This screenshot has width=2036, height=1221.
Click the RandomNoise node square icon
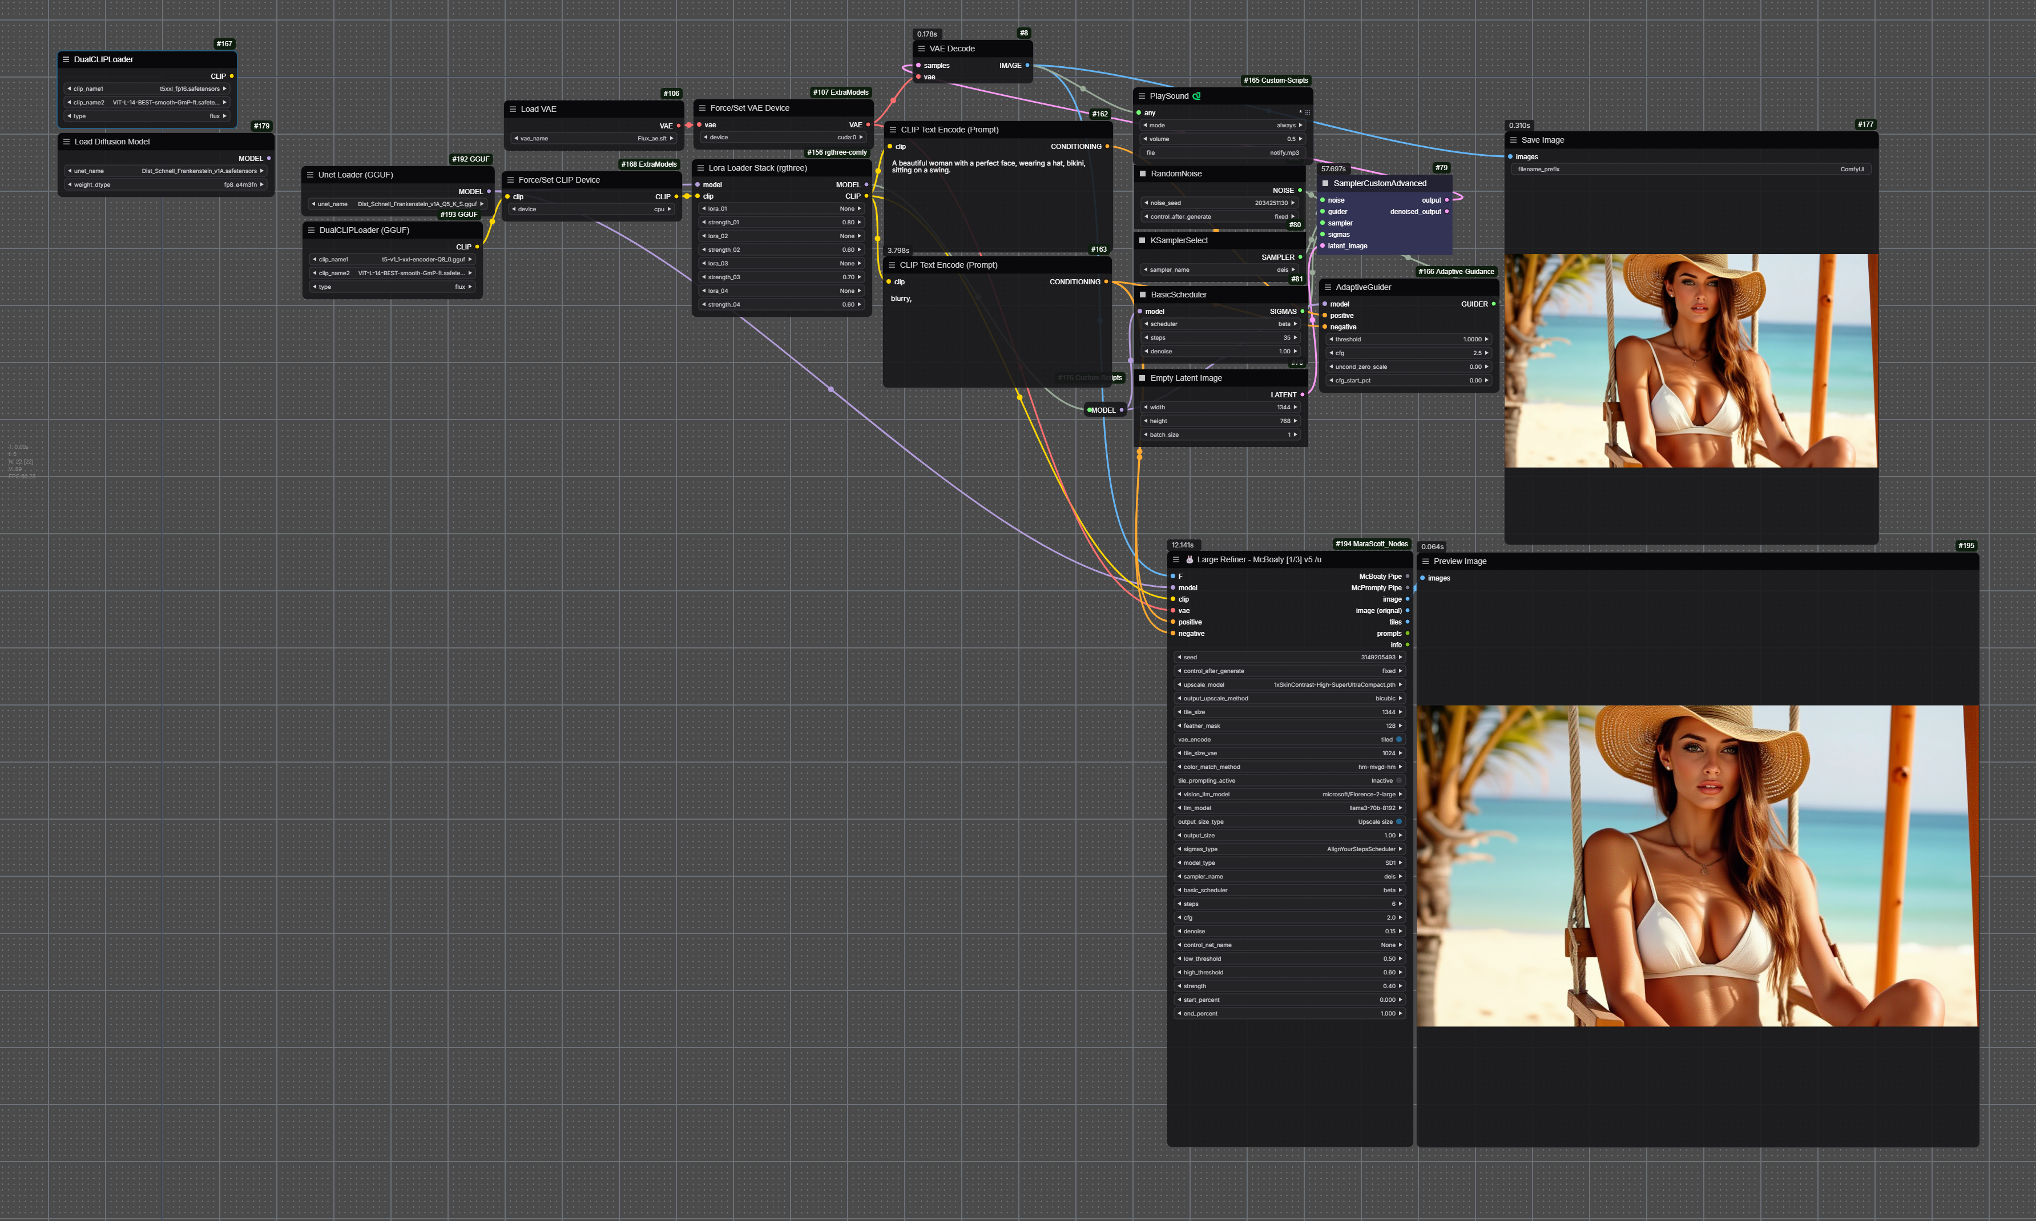click(1143, 174)
